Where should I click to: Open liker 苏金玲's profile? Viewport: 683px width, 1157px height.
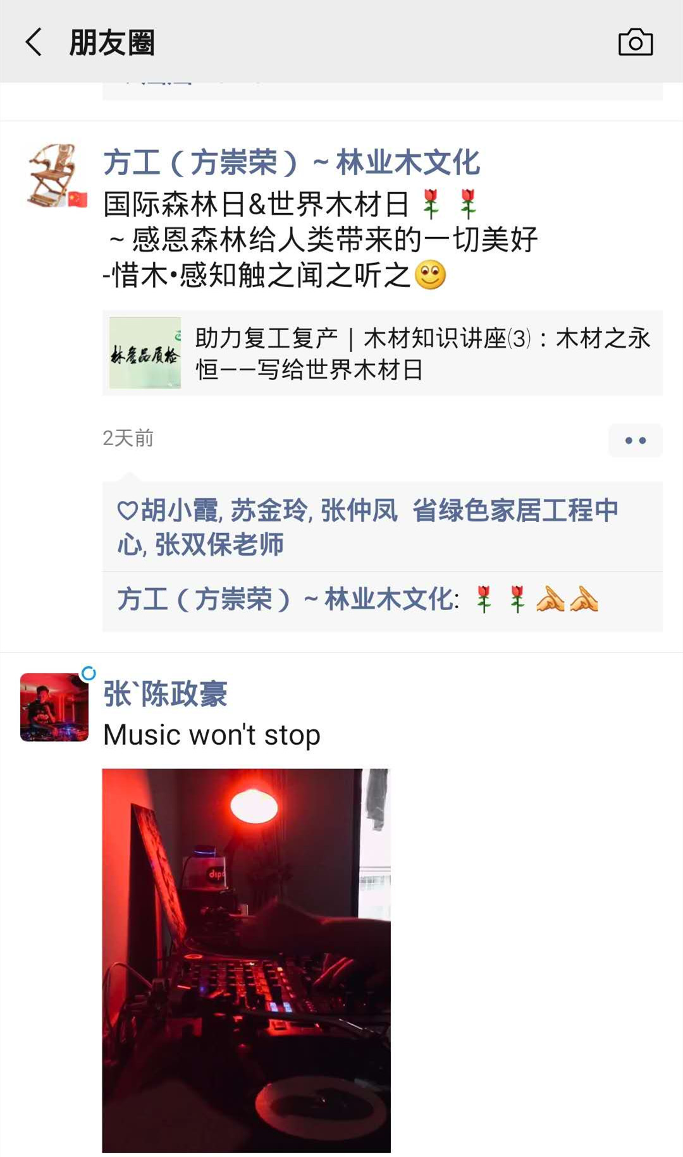[269, 510]
